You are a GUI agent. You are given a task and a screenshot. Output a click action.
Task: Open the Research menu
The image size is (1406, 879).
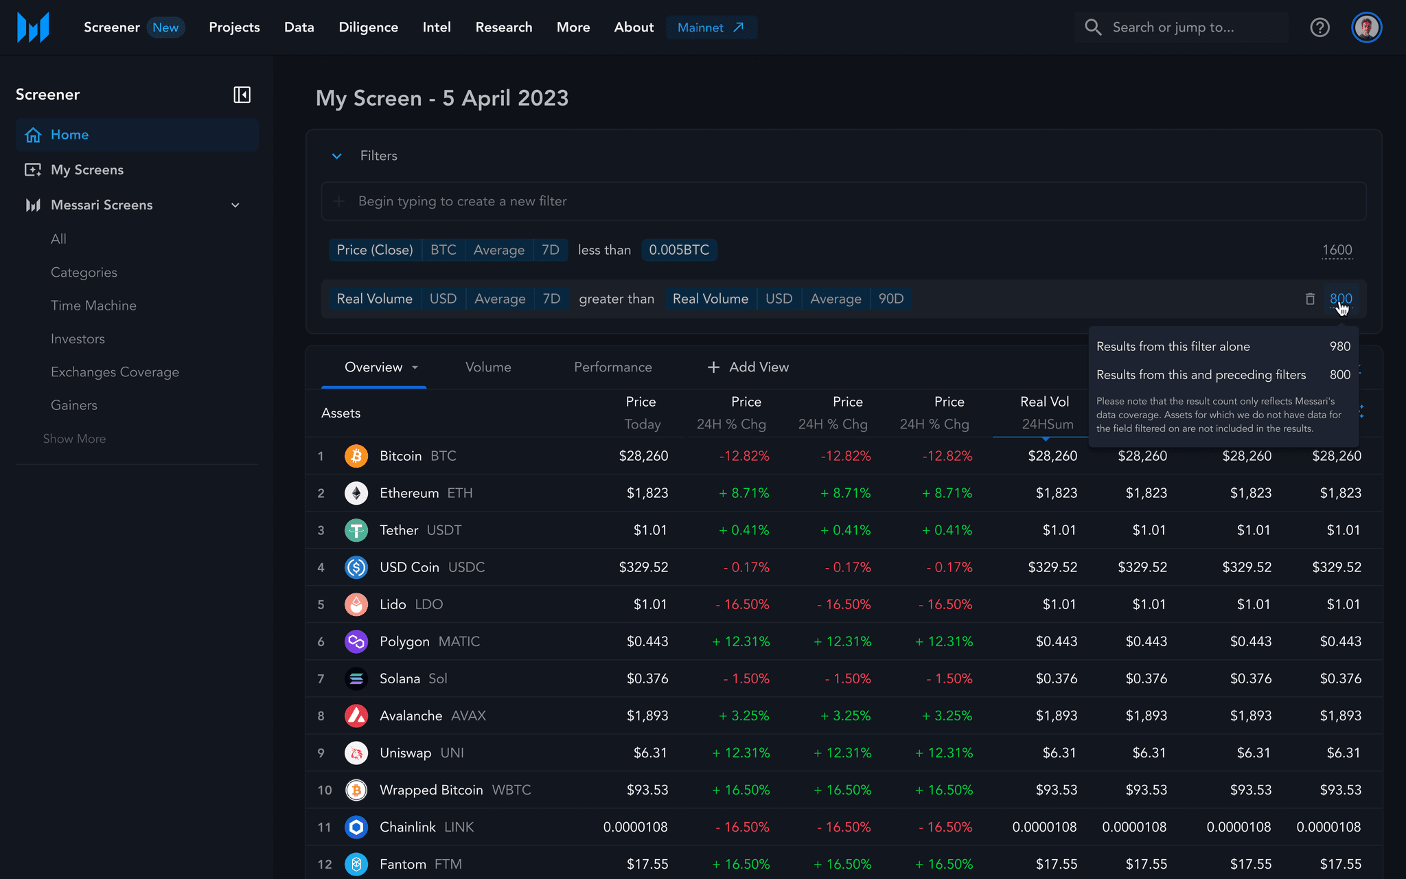point(504,27)
